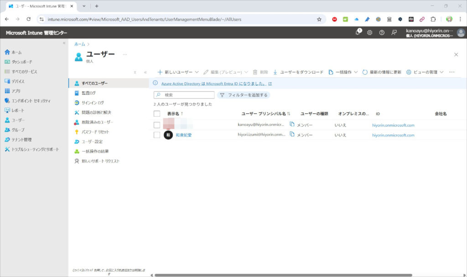The width and height of the screenshot is (467, 277).
Task: Expand the 一括操作 dropdown
Action: 356,72
